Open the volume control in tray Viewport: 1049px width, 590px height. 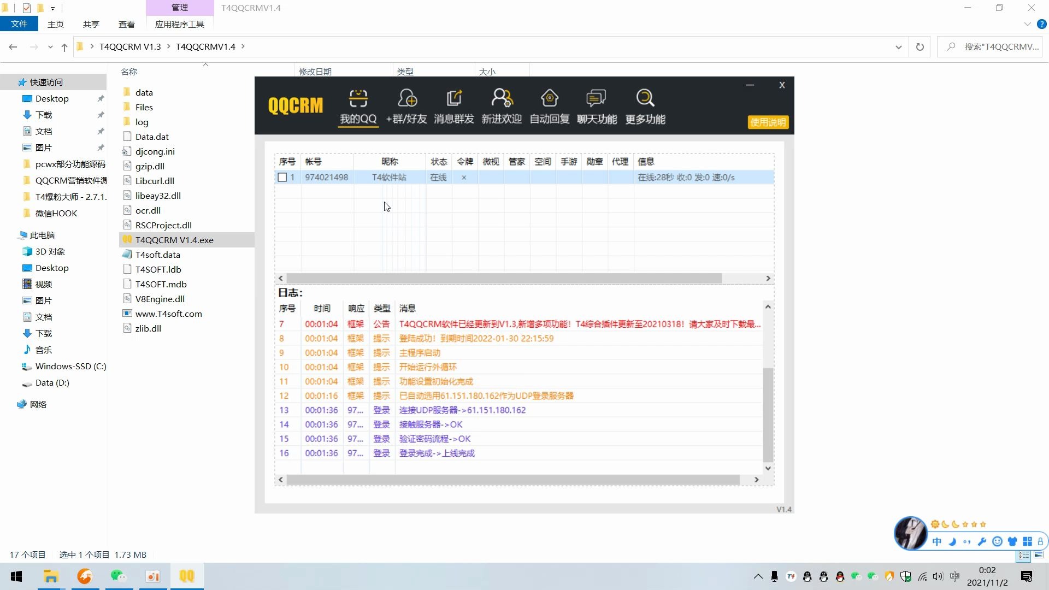point(938,576)
